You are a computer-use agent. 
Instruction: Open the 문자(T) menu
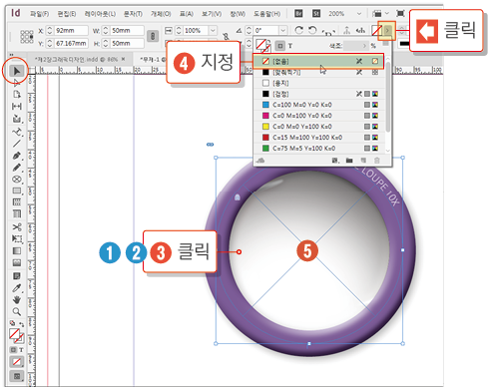point(133,14)
